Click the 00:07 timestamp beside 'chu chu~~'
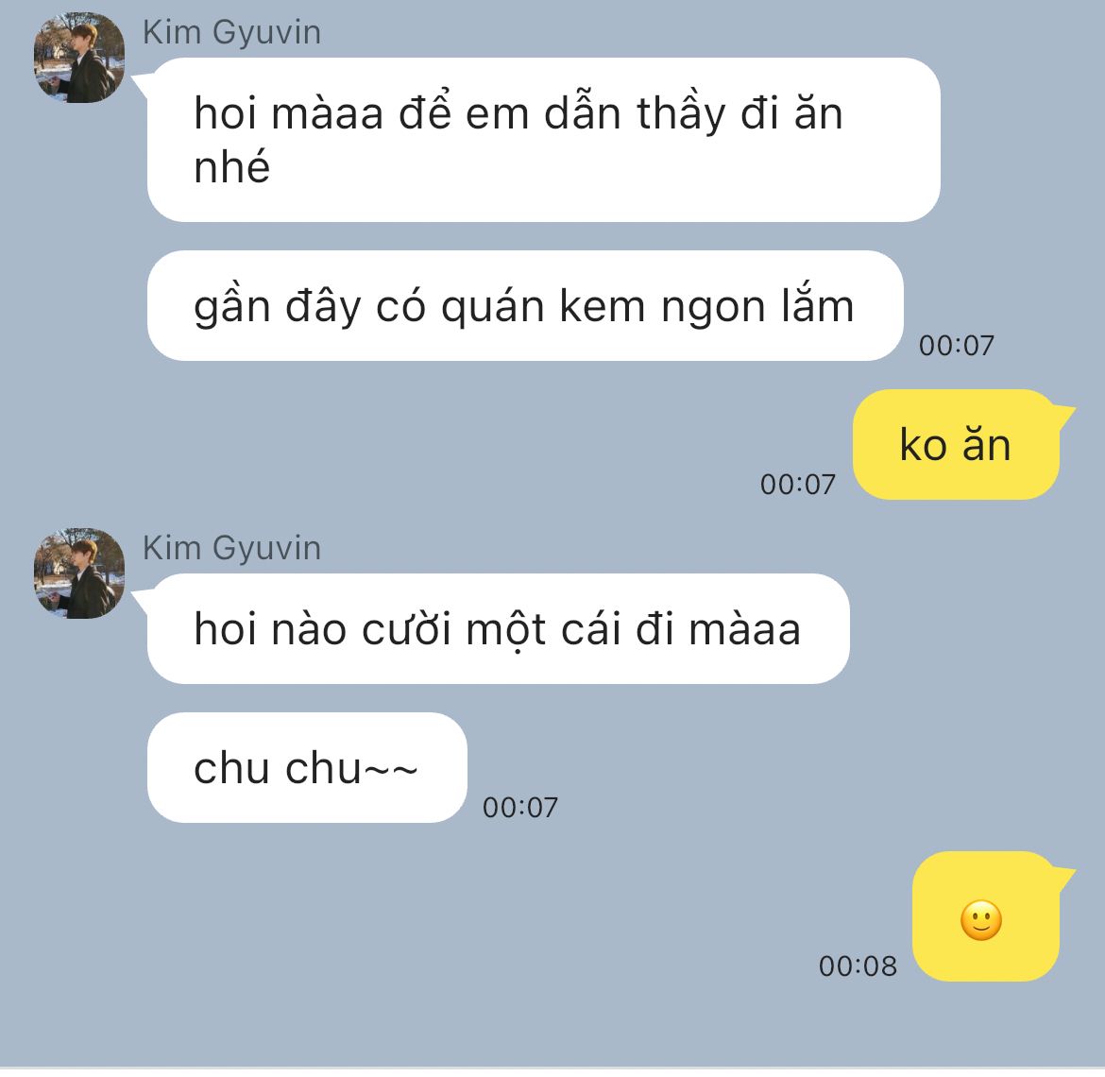Image resolution: width=1105 pixels, height=1077 pixels. [x=520, y=808]
